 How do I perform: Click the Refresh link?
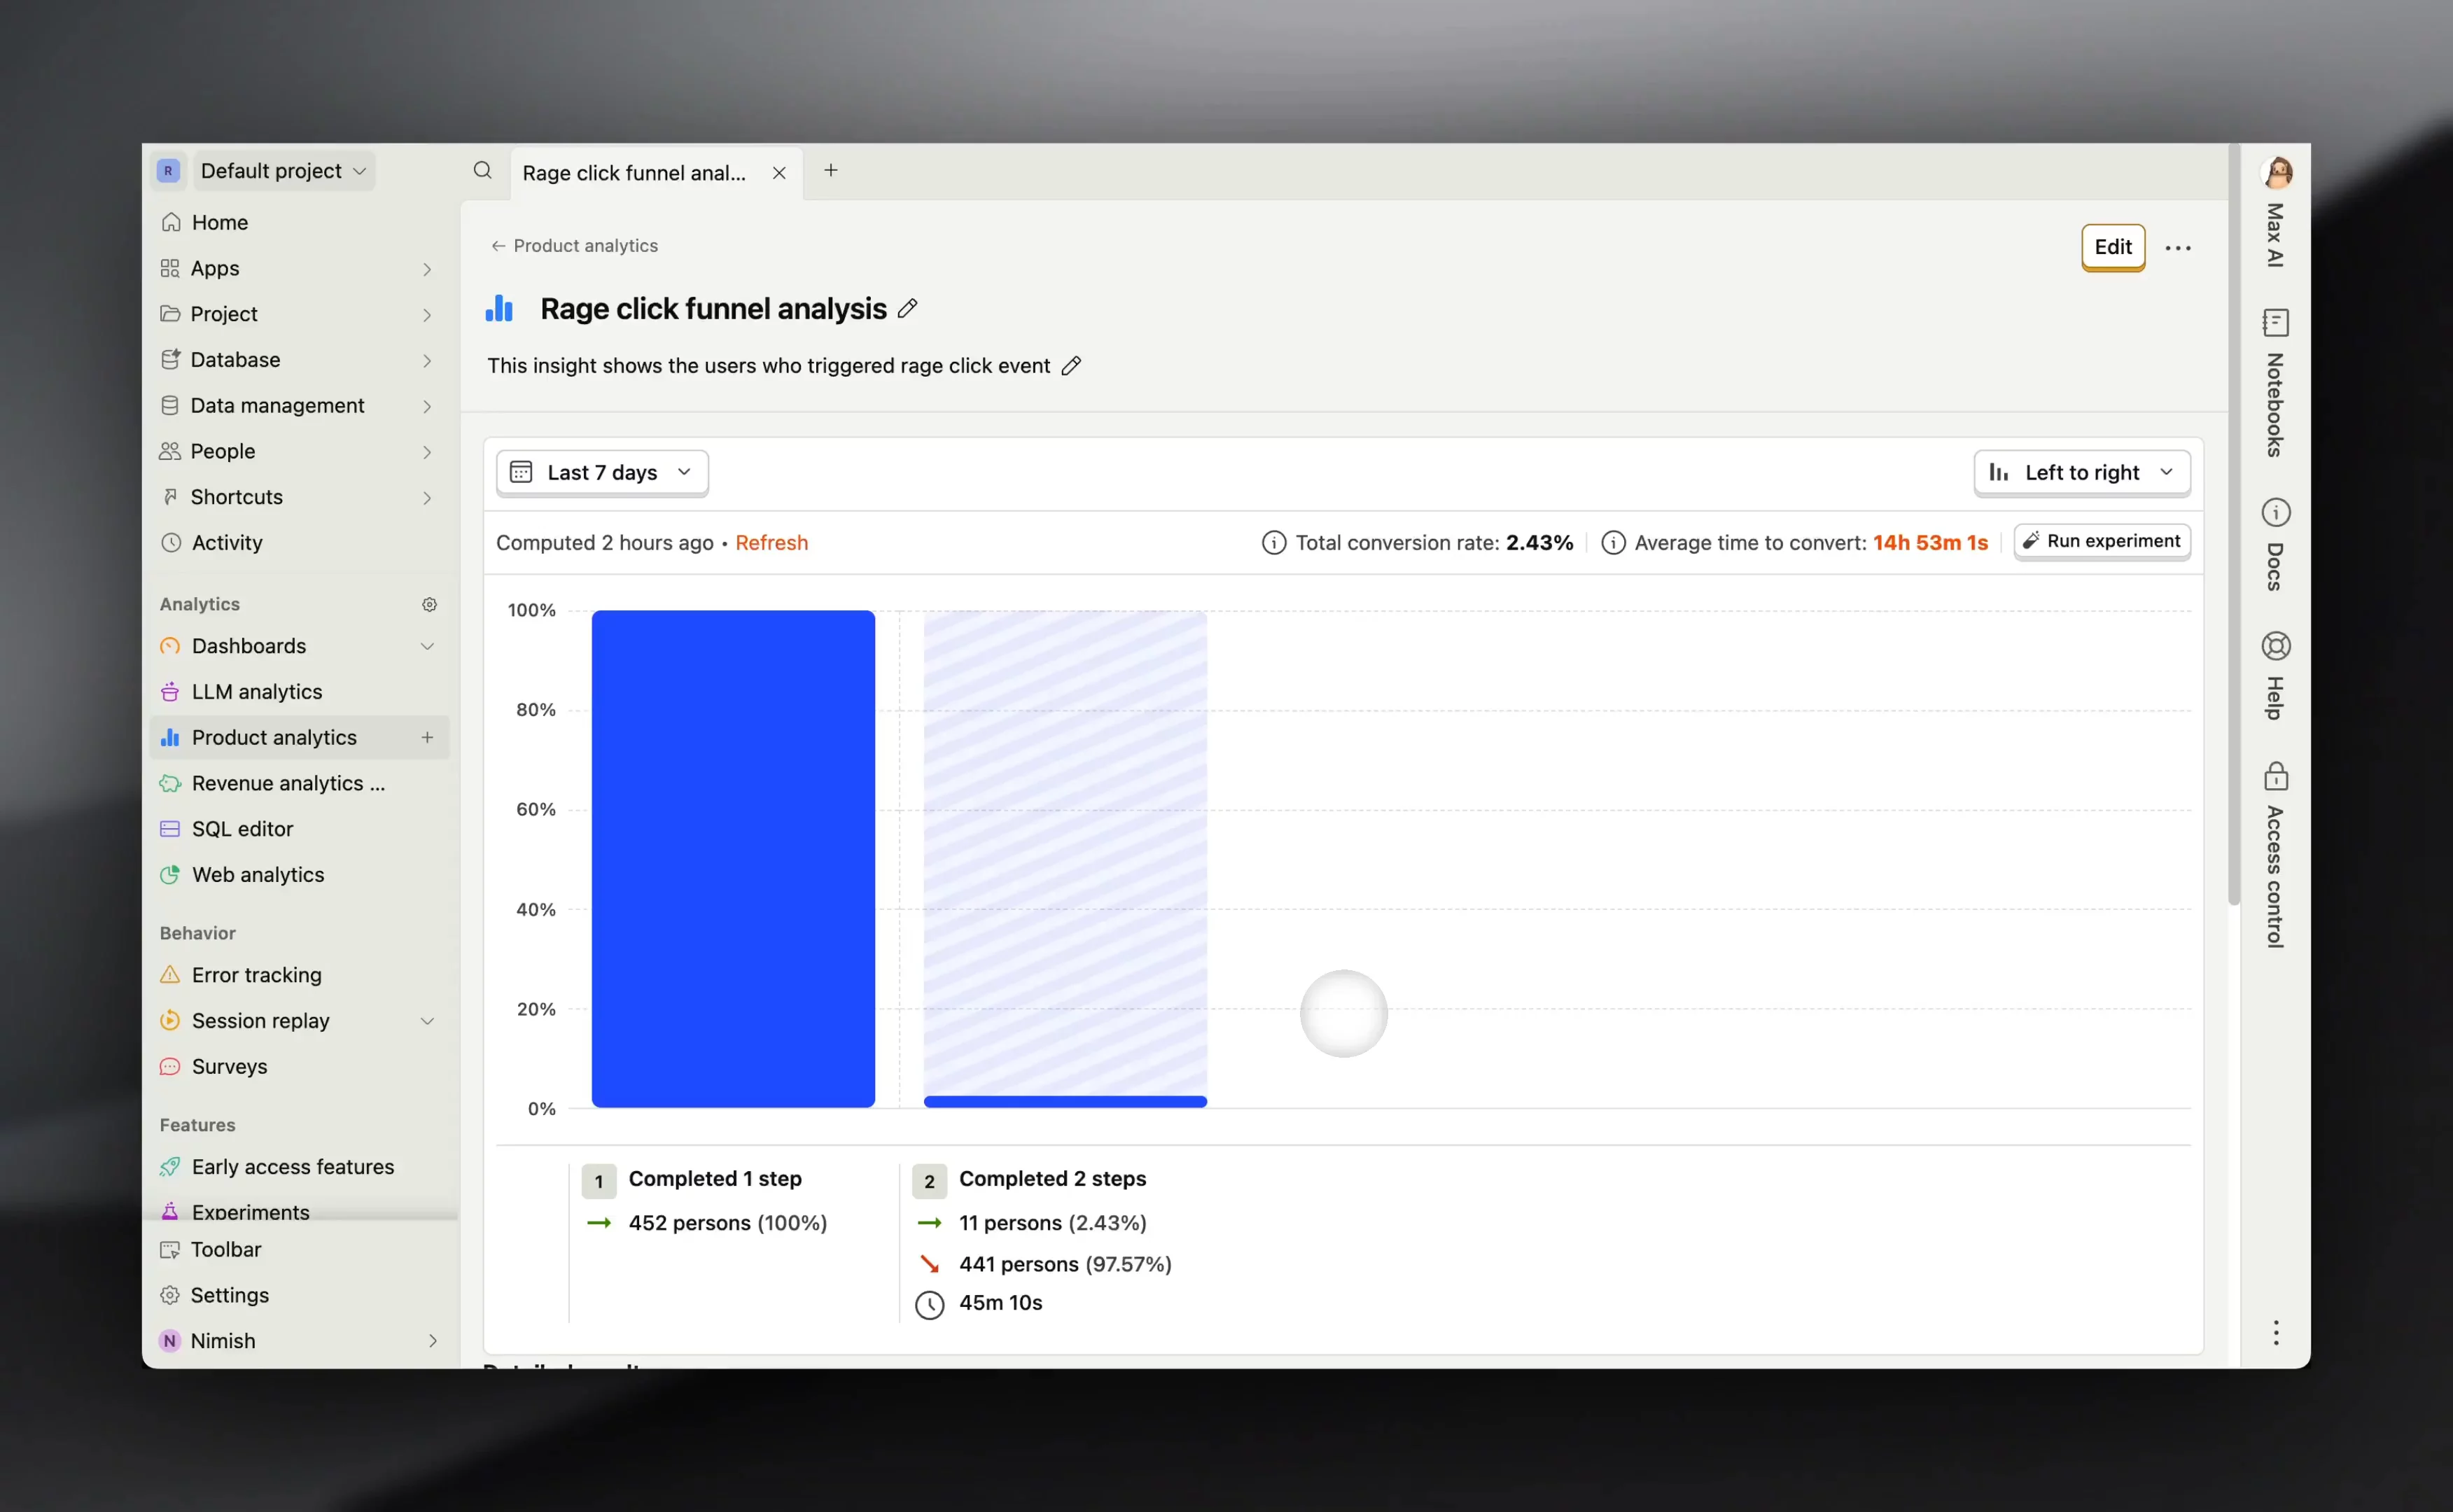coord(771,543)
